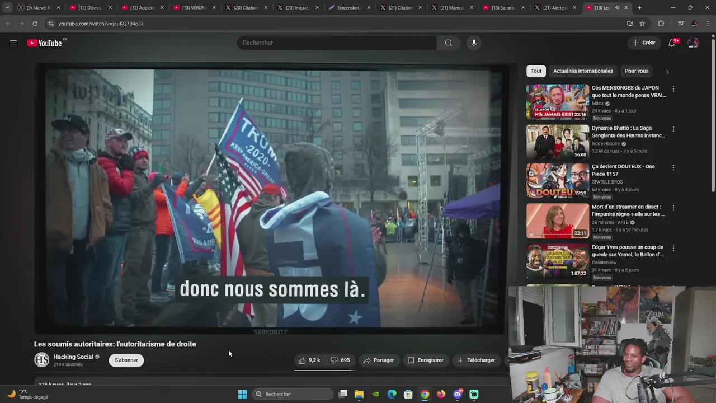Image resolution: width=716 pixels, height=403 pixels.
Task: Click the video title Les soumis autoritaires
Action: [115, 344]
